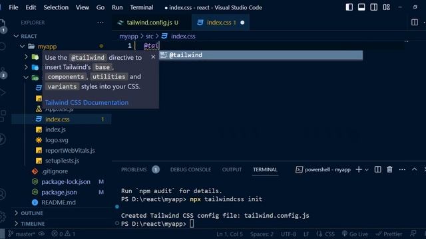This screenshot has height=239, width=426.
Task: Expand the first collapsed subfolder of myapp
Action: (x=26, y=56)
